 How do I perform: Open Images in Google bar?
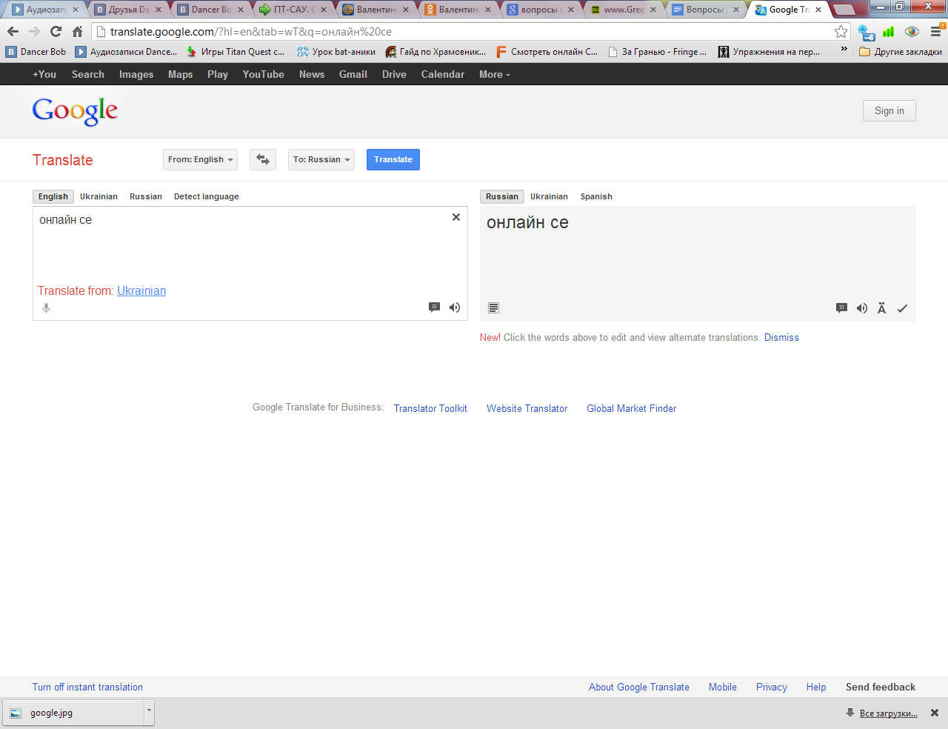coord(136,74)
